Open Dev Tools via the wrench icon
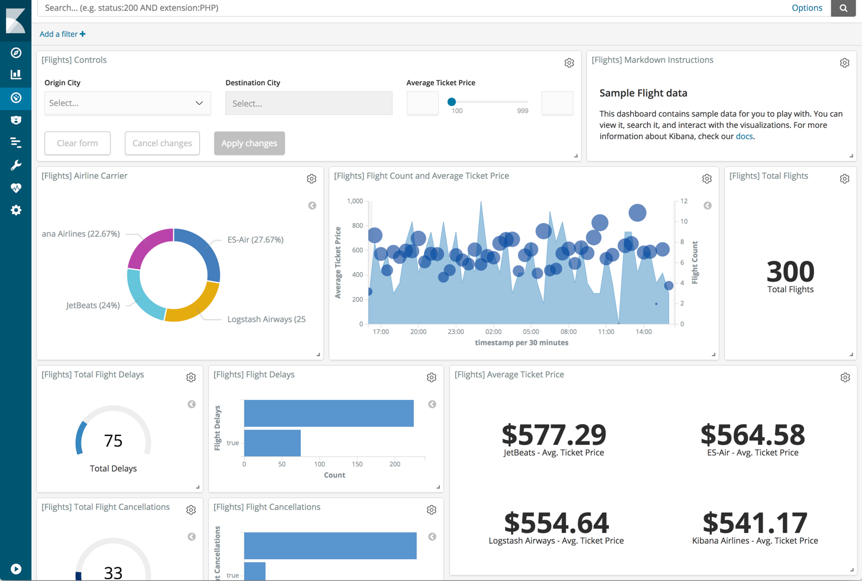Viewport: 862px width, 581px height. click(16, 165)
